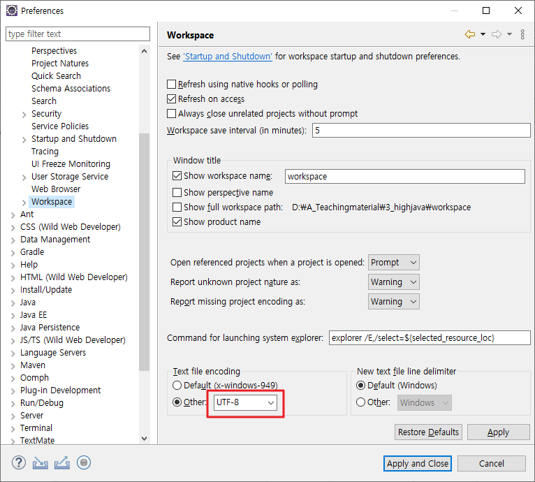Select Default (x-windows-949) encoding radio
The width and height of the screenshot is (535, 482).
[177, 386]
